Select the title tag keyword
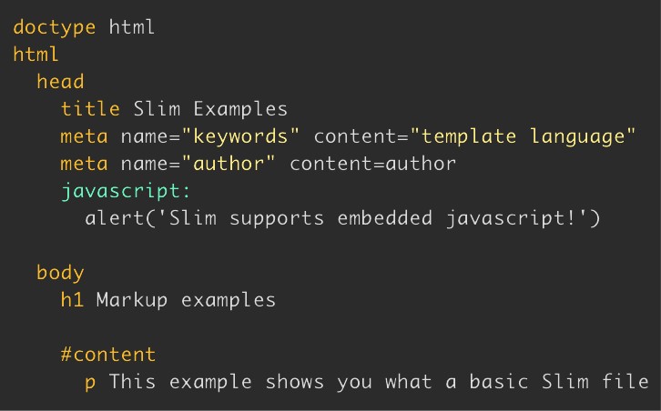This screenshot has width=661, height=411. [x=90, y=108]
